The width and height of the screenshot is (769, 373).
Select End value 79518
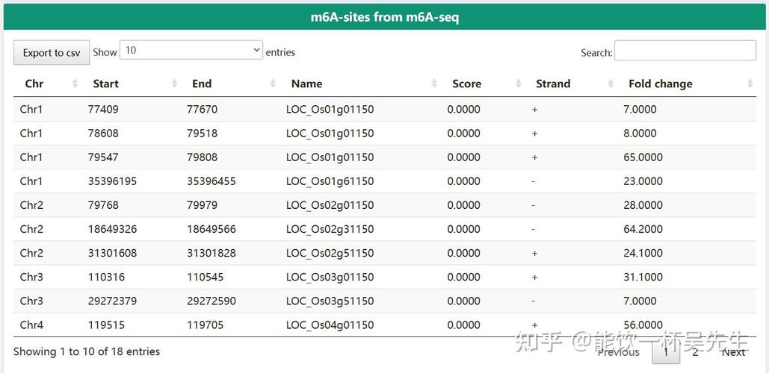click(x=202, y=133)
